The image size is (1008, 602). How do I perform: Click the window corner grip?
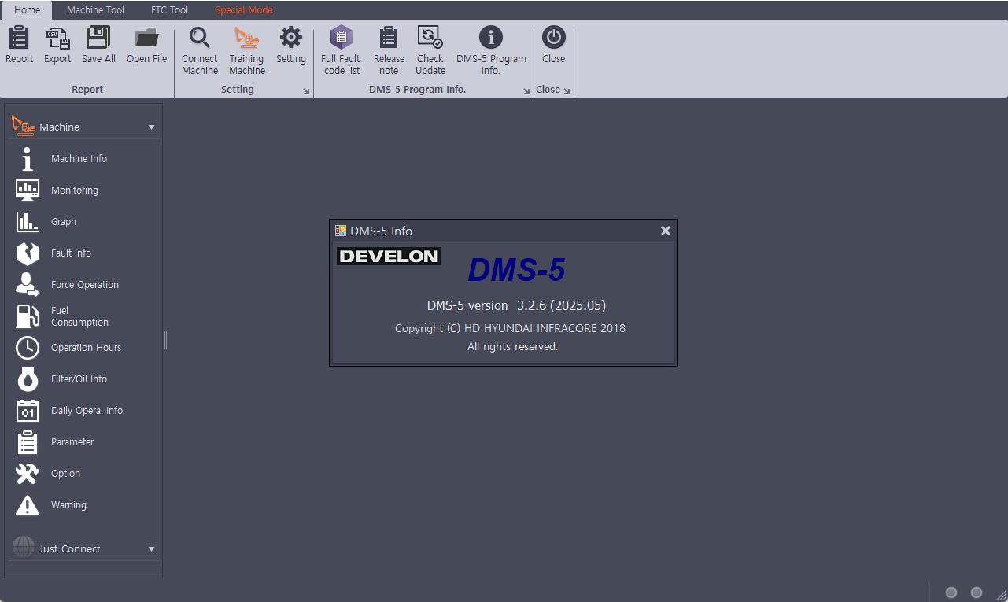pos(1001,595)
